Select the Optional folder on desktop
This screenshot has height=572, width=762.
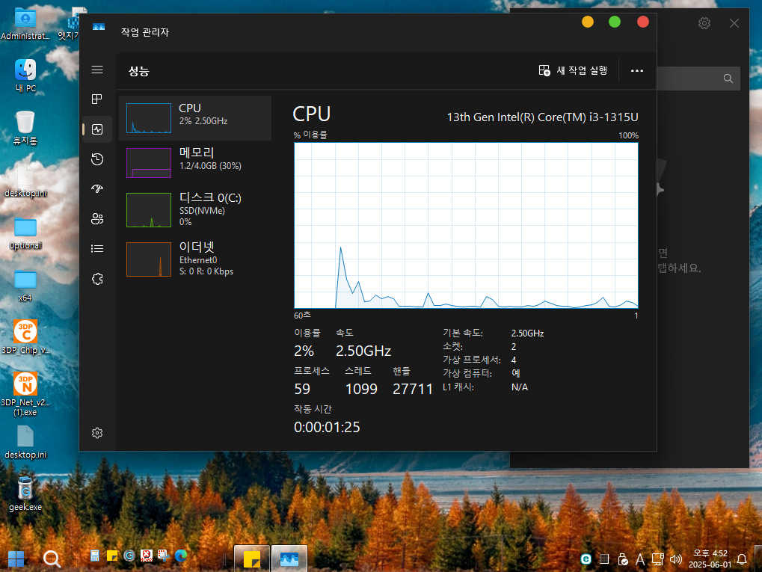(25, 233)
